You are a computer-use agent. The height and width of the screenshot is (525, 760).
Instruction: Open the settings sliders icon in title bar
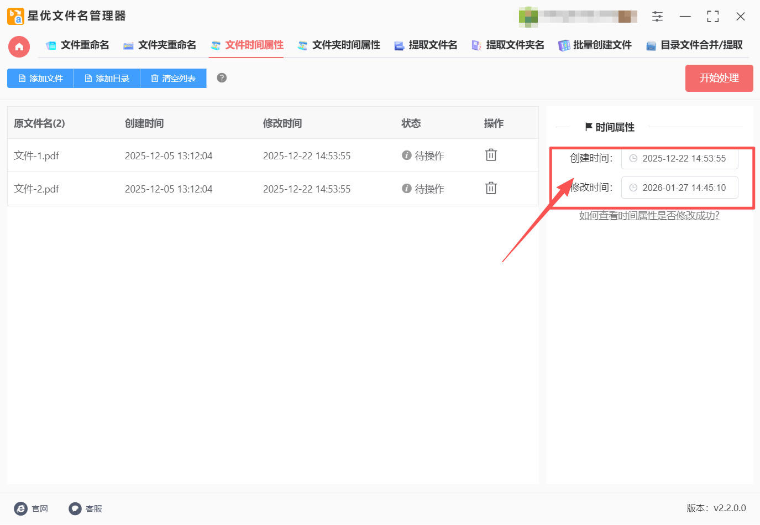(657, 17)
